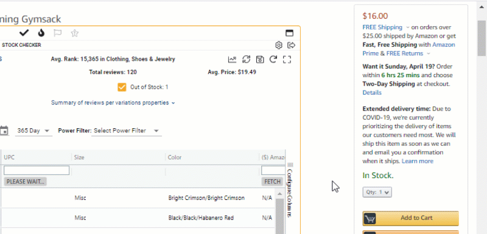Click the table vertical scrollbar thumb
Image resolution: width=487 pixels, height=234 pixels.
(279, 216)
